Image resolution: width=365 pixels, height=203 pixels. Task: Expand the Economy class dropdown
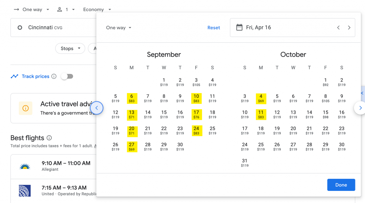(97, 10)
